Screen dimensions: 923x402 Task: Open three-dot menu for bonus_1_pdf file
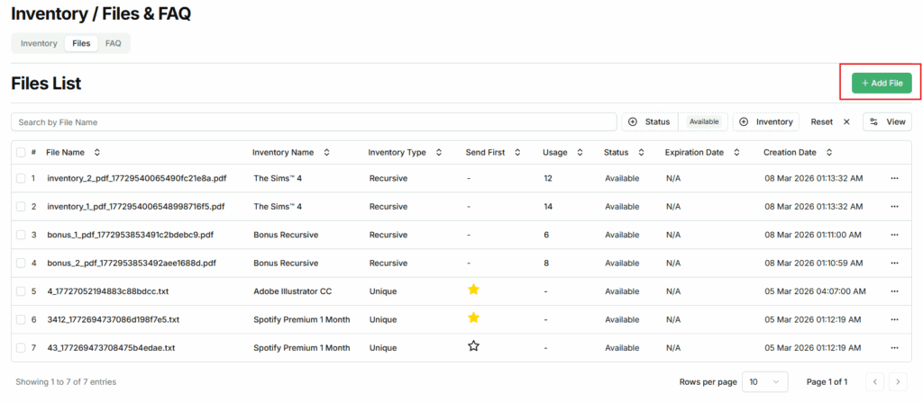click(894, 234)
